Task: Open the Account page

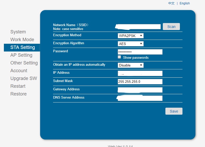Action: 19,71
